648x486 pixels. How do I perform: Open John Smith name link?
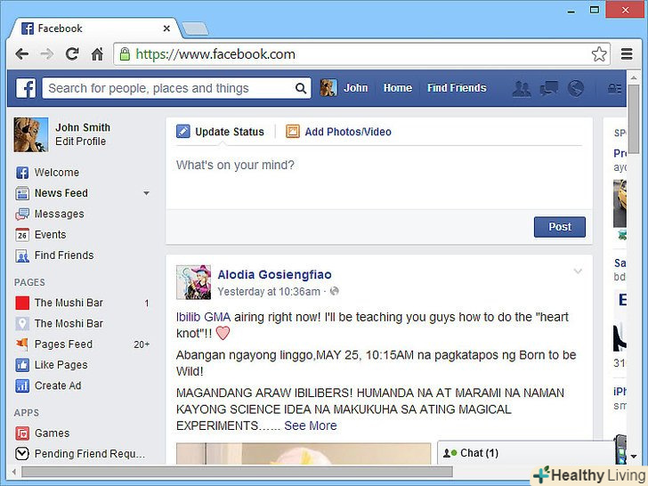(x=83, y=127)
